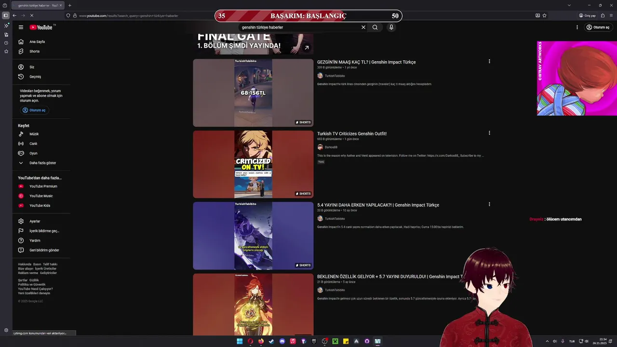Click the browser Giriş yap account button
Screen dimensions: 617x347
(588, 15)
